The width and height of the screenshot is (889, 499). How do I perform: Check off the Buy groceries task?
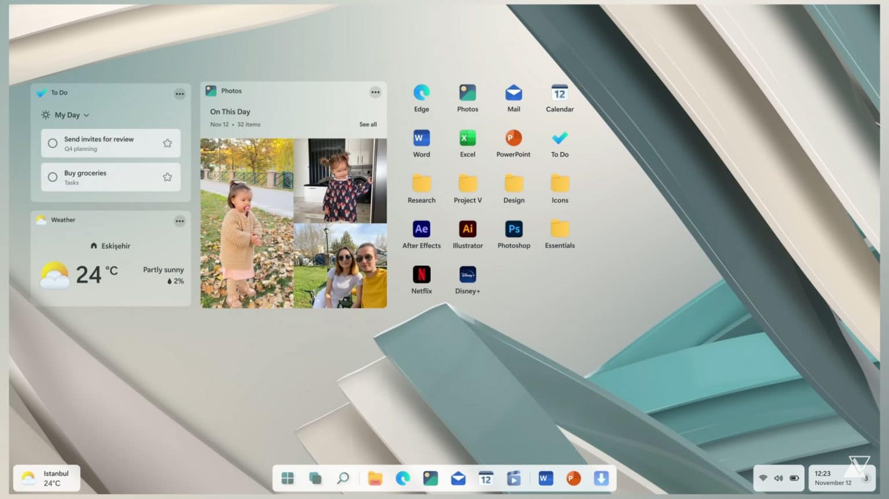coord(52,177)
